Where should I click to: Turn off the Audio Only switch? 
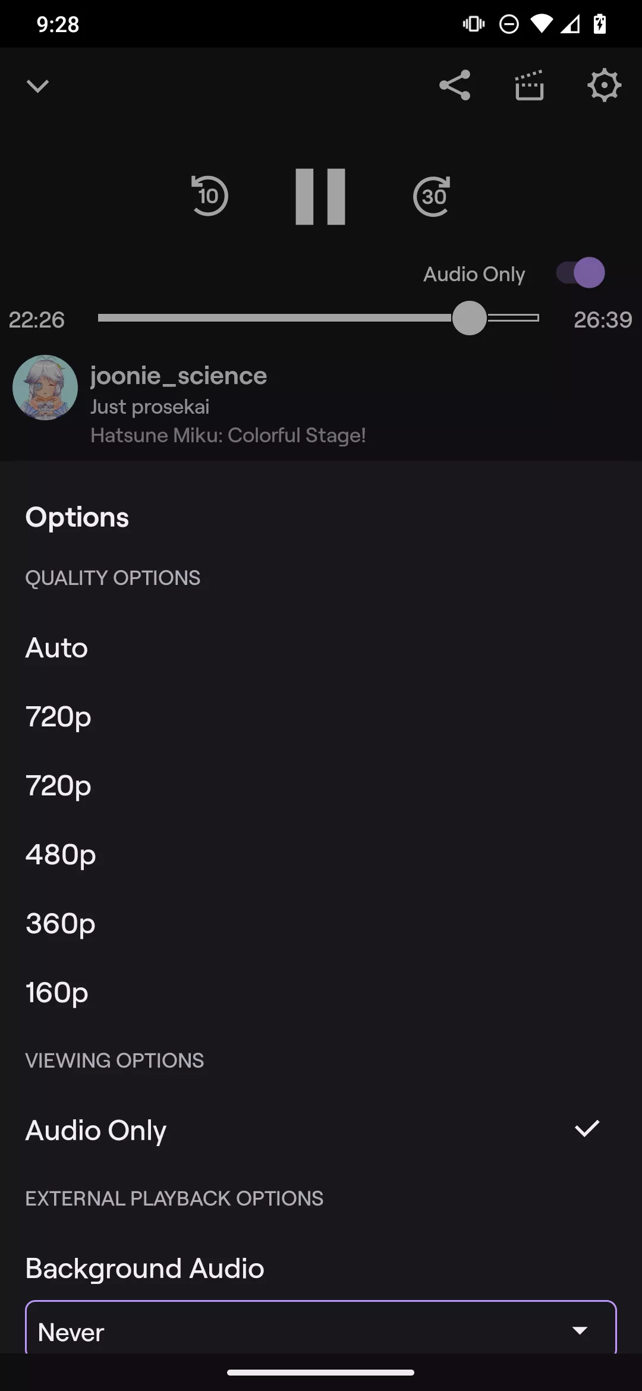click(x=581, y=273)
